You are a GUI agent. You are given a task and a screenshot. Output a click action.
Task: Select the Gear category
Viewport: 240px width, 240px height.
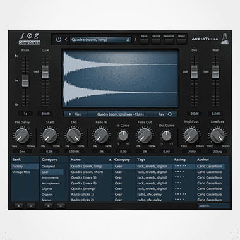52,172
